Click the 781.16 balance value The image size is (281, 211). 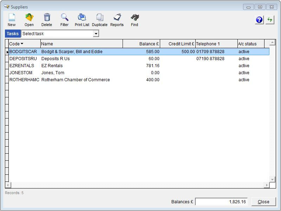click(153, 66)
